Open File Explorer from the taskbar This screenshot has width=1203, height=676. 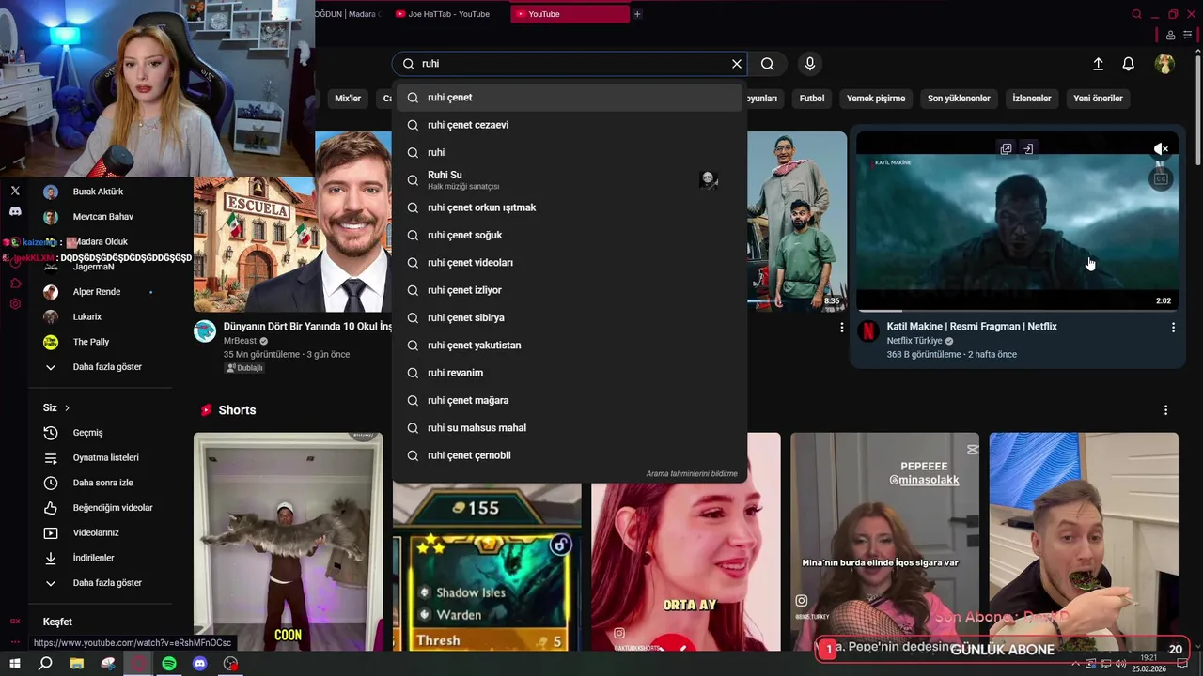point(76,664)
